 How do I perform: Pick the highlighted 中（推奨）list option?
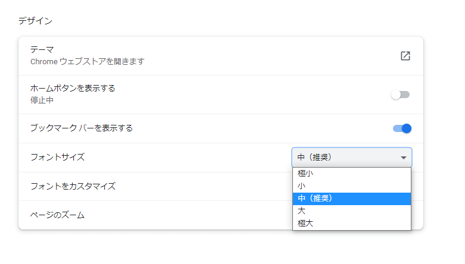click(352, 199)
